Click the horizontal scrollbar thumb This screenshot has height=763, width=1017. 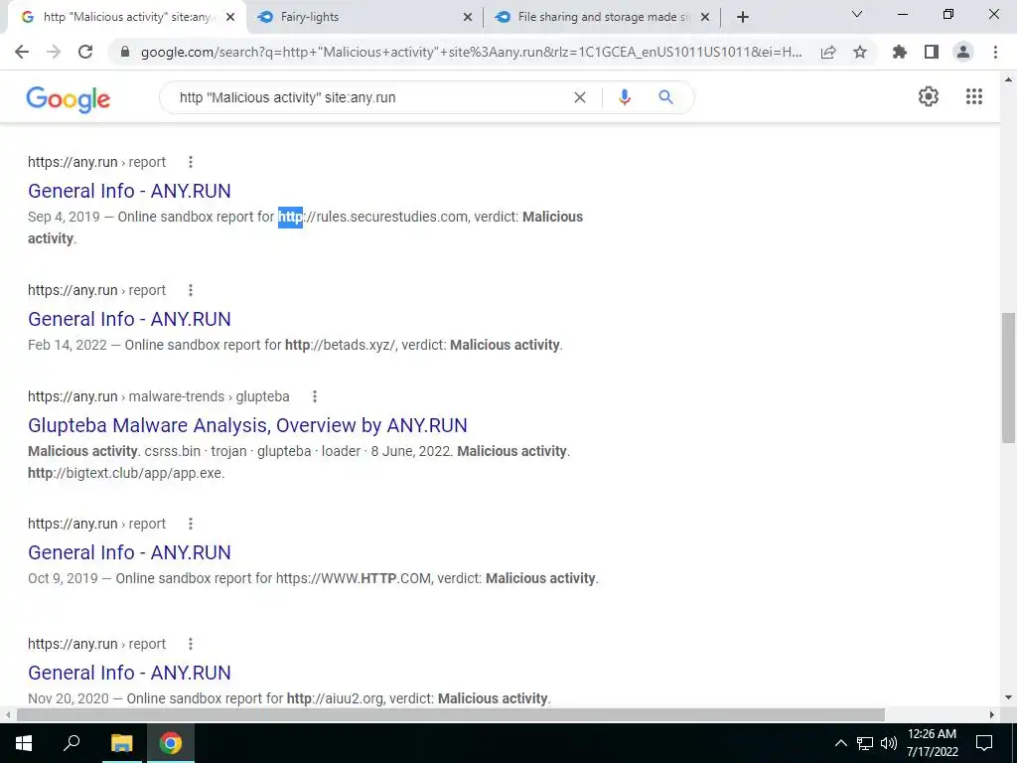pyautogui.click(x=450, y=714)
